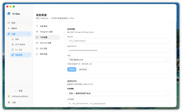Click the 收起 left chevron icon
Viewport: 182px width, 112px height.
(16, 91)
